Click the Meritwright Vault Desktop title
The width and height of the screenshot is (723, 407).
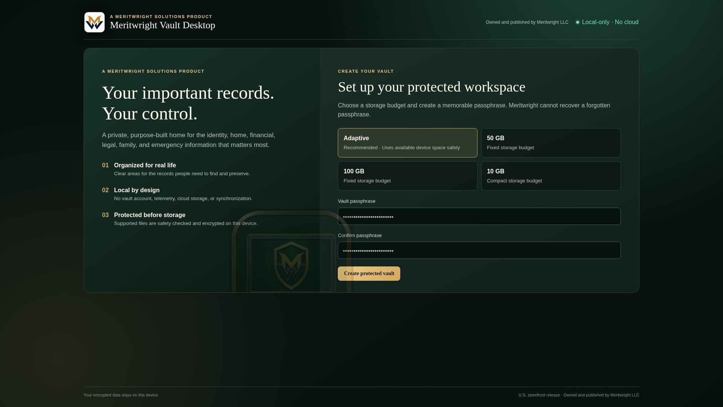(x=163, y=25)
